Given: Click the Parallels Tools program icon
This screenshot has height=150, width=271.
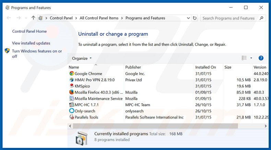Looking at the screenshot, I should (x=72, y=117).
